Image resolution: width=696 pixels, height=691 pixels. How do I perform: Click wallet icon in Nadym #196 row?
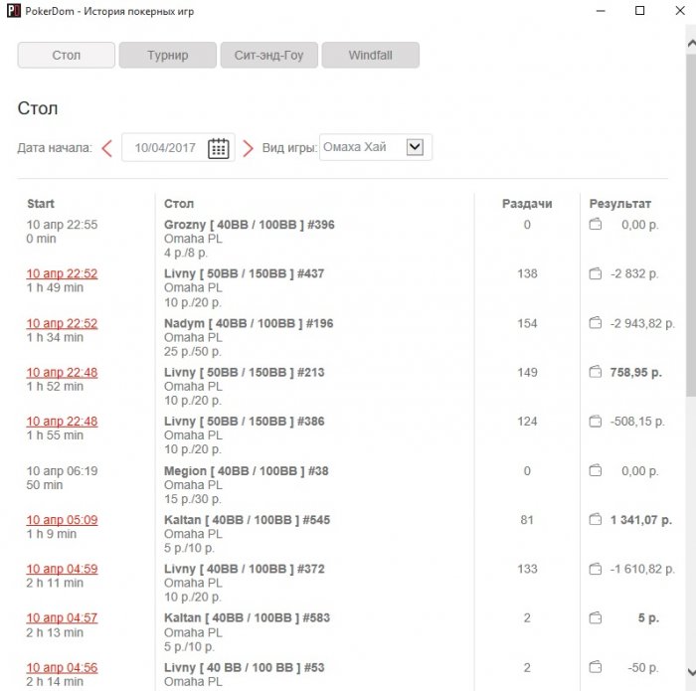(x=596, y=323)
